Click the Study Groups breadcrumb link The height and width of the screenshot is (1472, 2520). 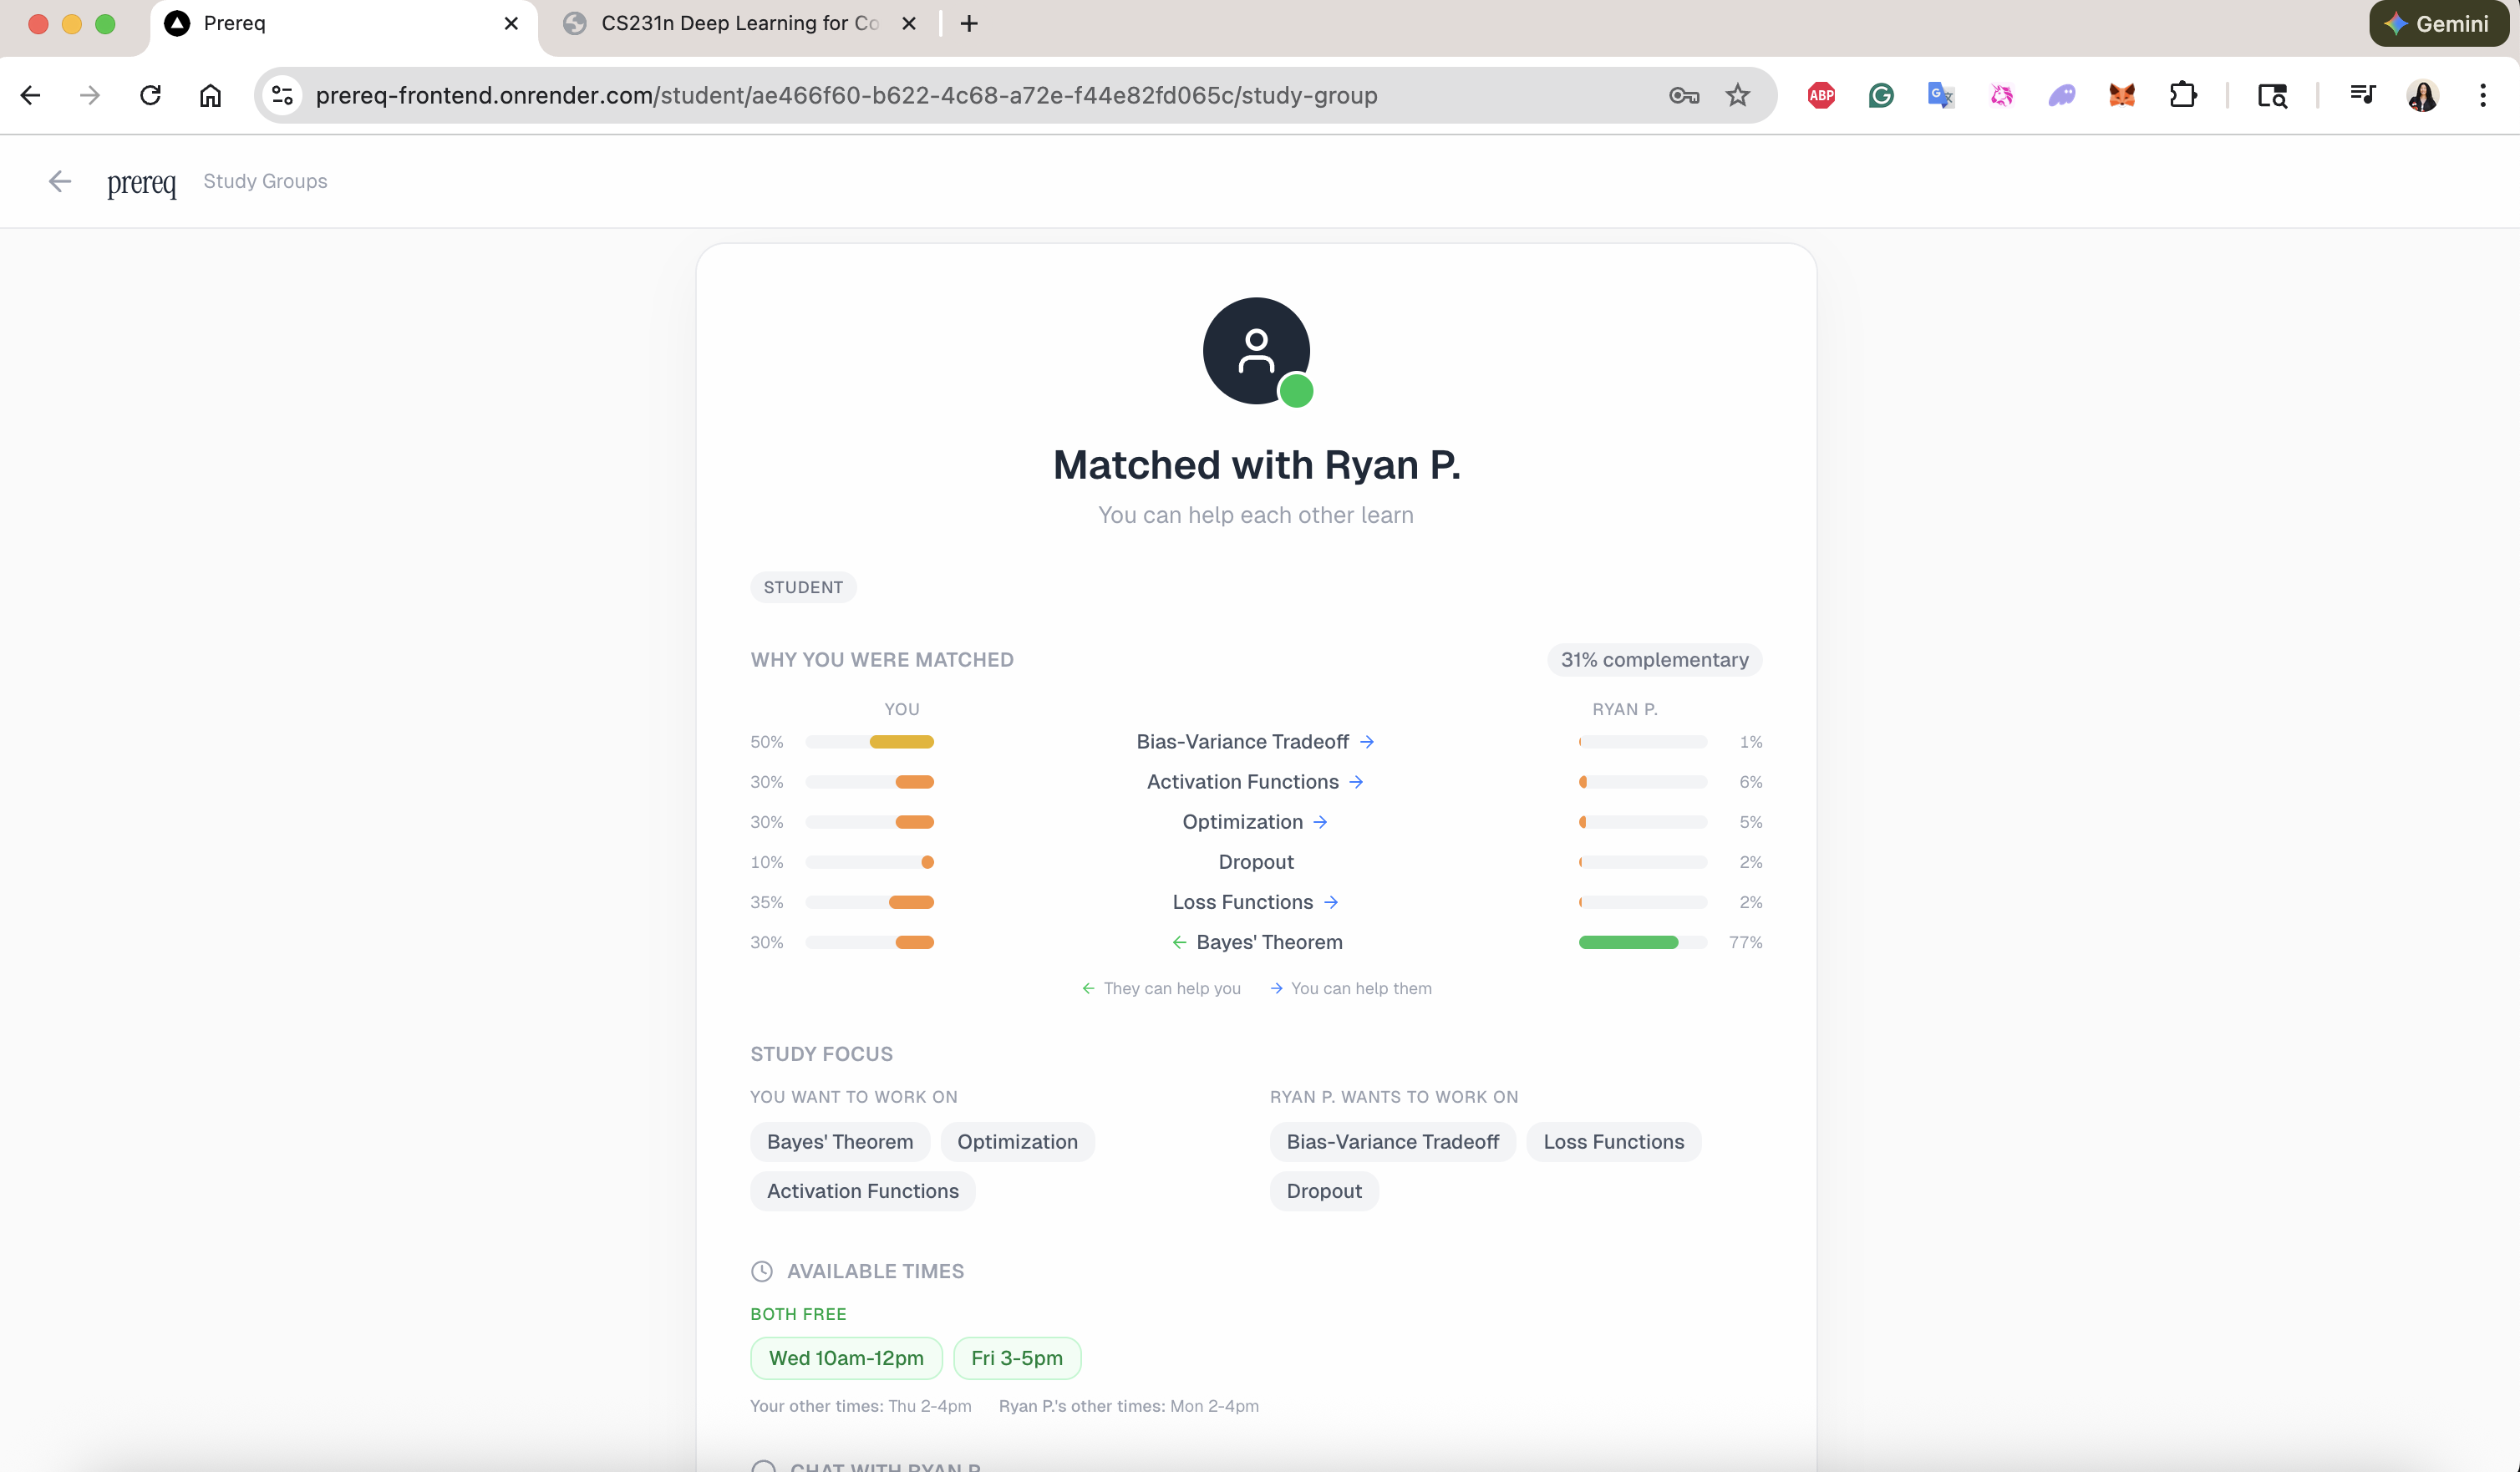tap(265, 181)
